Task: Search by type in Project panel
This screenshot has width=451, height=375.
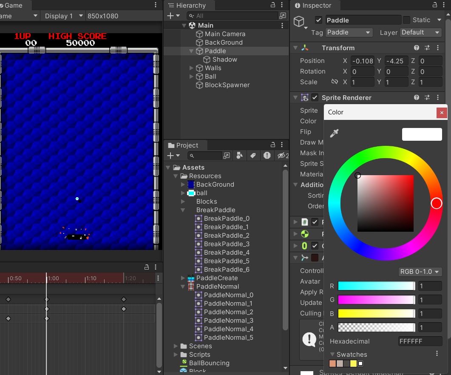Action: coord(239,156)
